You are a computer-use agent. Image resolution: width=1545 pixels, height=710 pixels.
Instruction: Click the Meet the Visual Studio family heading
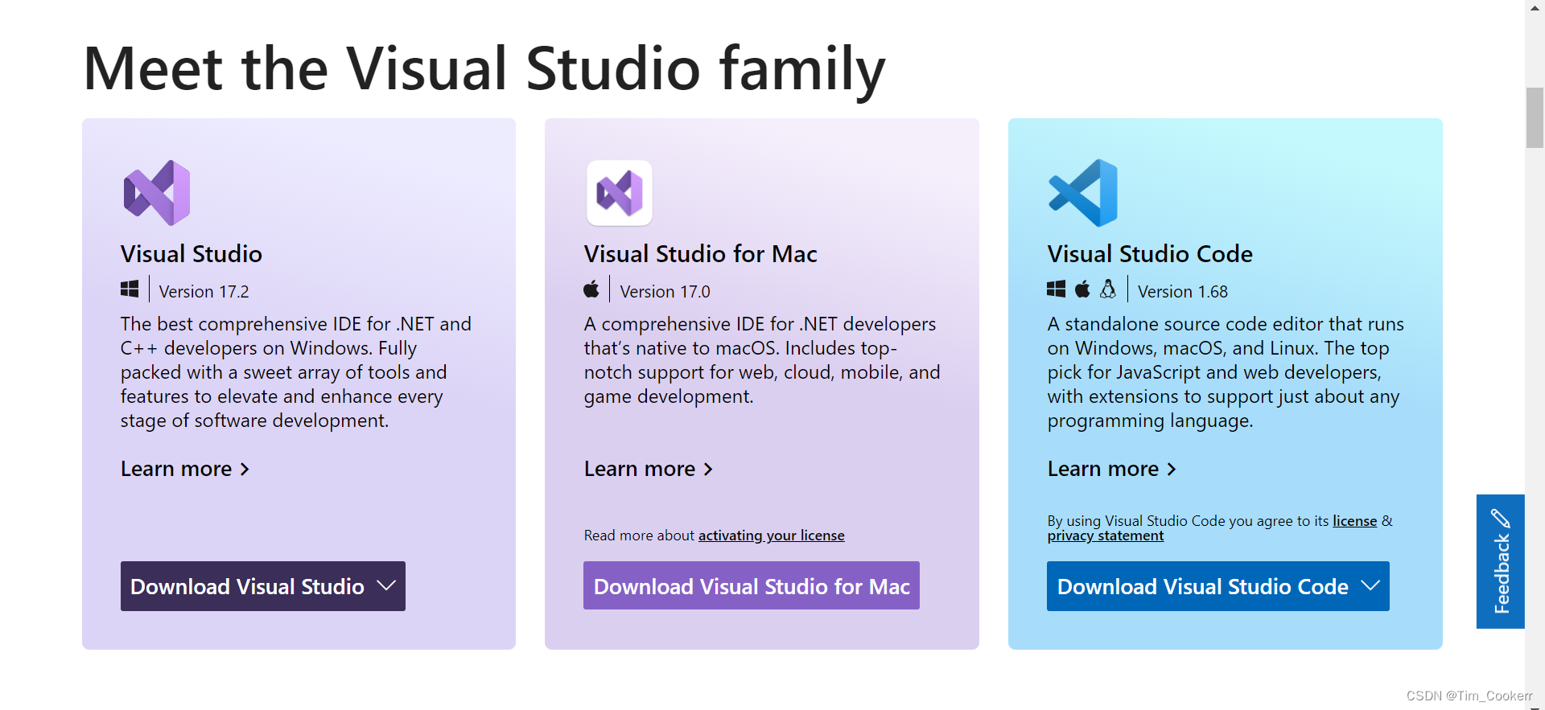click(484, 69)
